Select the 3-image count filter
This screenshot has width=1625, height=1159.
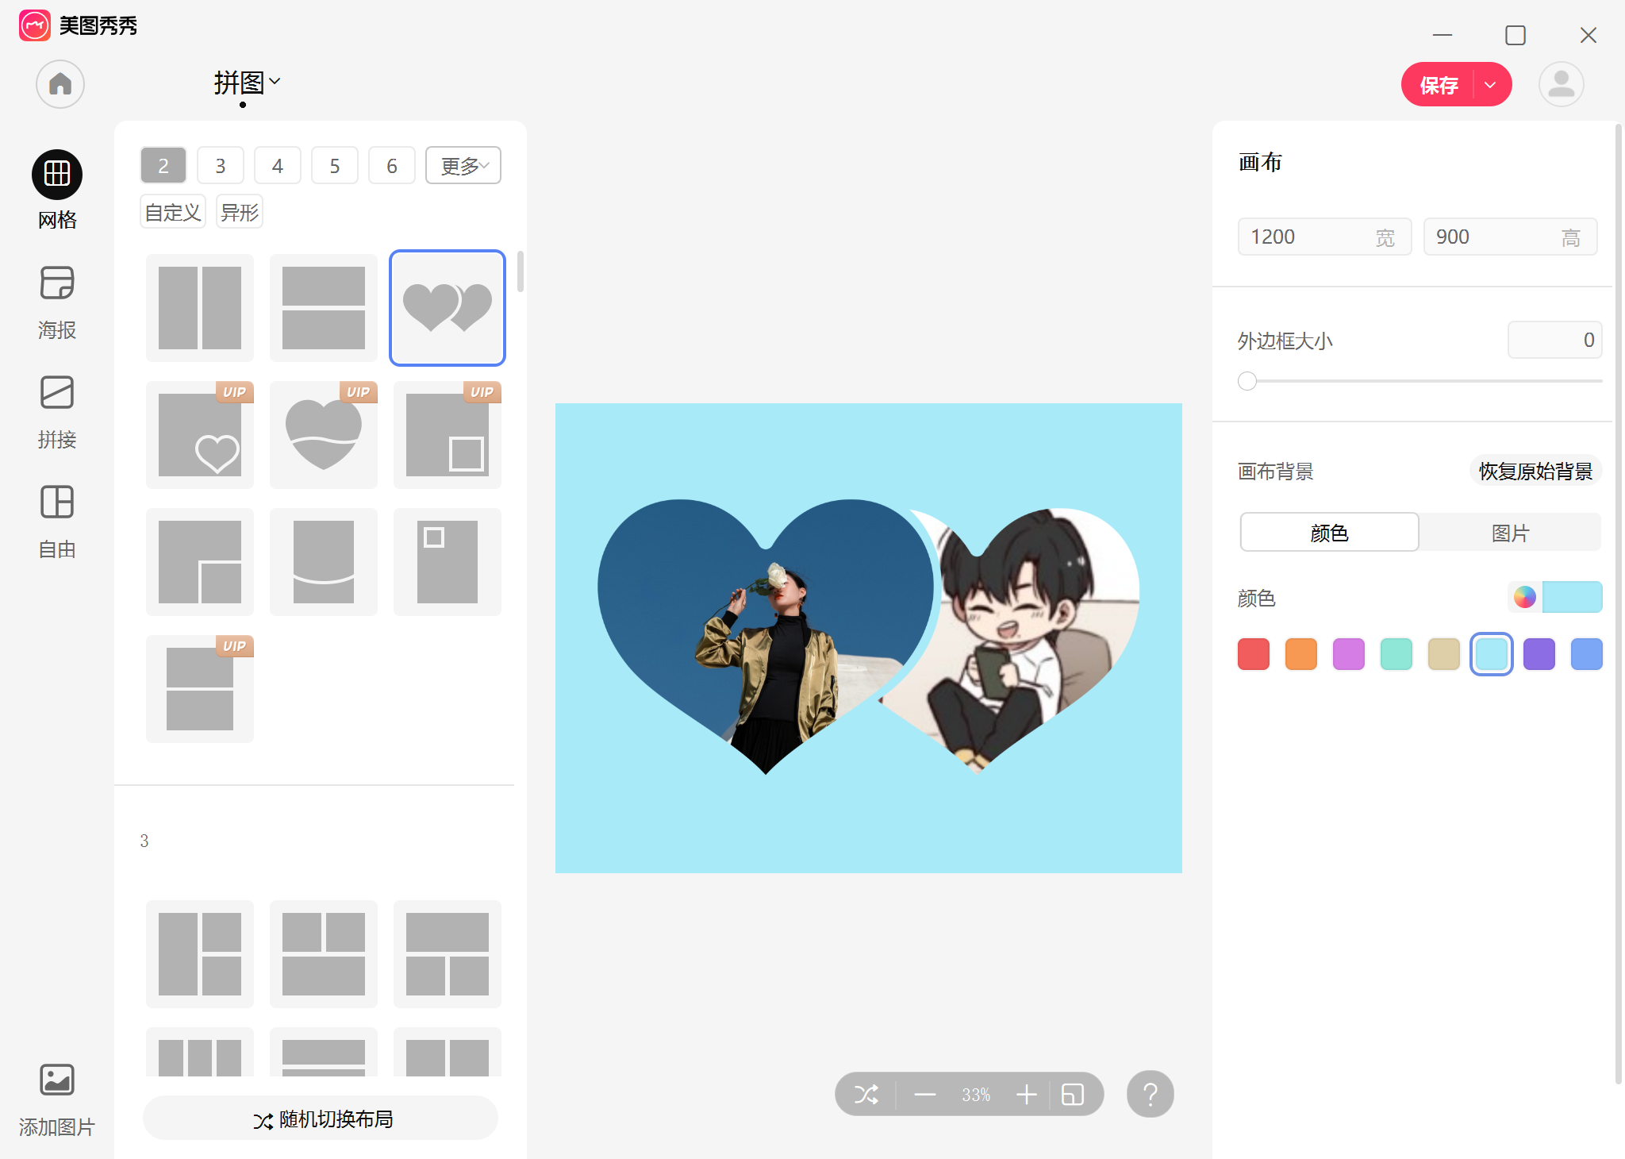click(x=221, y=166)
